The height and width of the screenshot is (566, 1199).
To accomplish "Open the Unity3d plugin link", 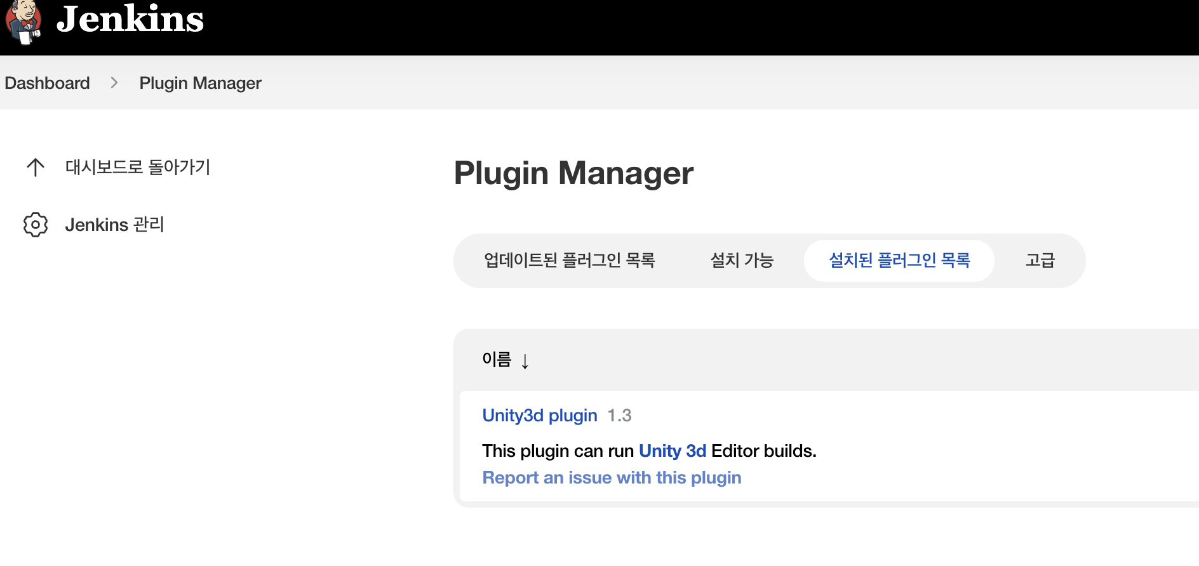I will point(540,415).
